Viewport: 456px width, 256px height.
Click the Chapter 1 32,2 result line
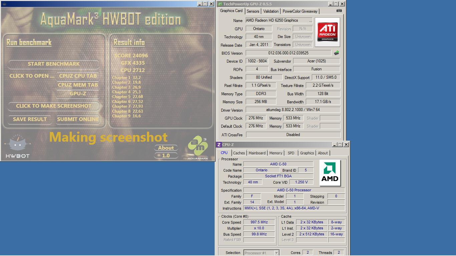click(x=126, y=77)
